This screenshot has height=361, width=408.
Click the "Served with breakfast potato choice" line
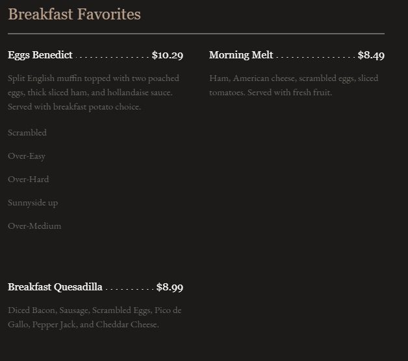(74, 107)
